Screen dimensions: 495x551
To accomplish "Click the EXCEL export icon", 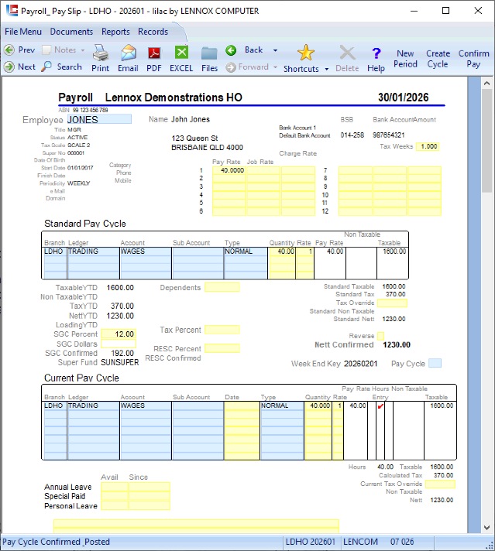I will [x=181, y=53].
